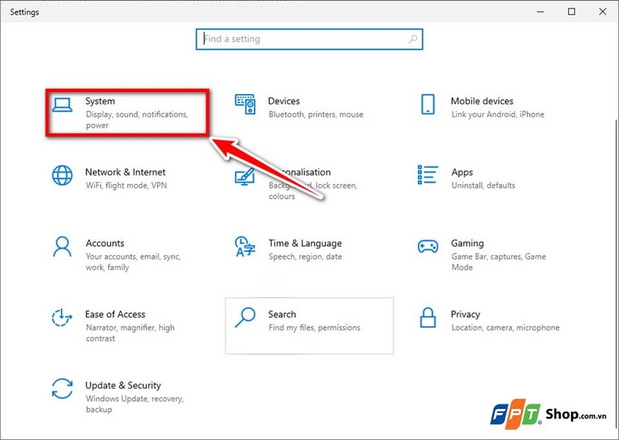The width and height of the screenshot is (619, 440).
Task: Open the Update & Security heading link
Action: [123, 385]
